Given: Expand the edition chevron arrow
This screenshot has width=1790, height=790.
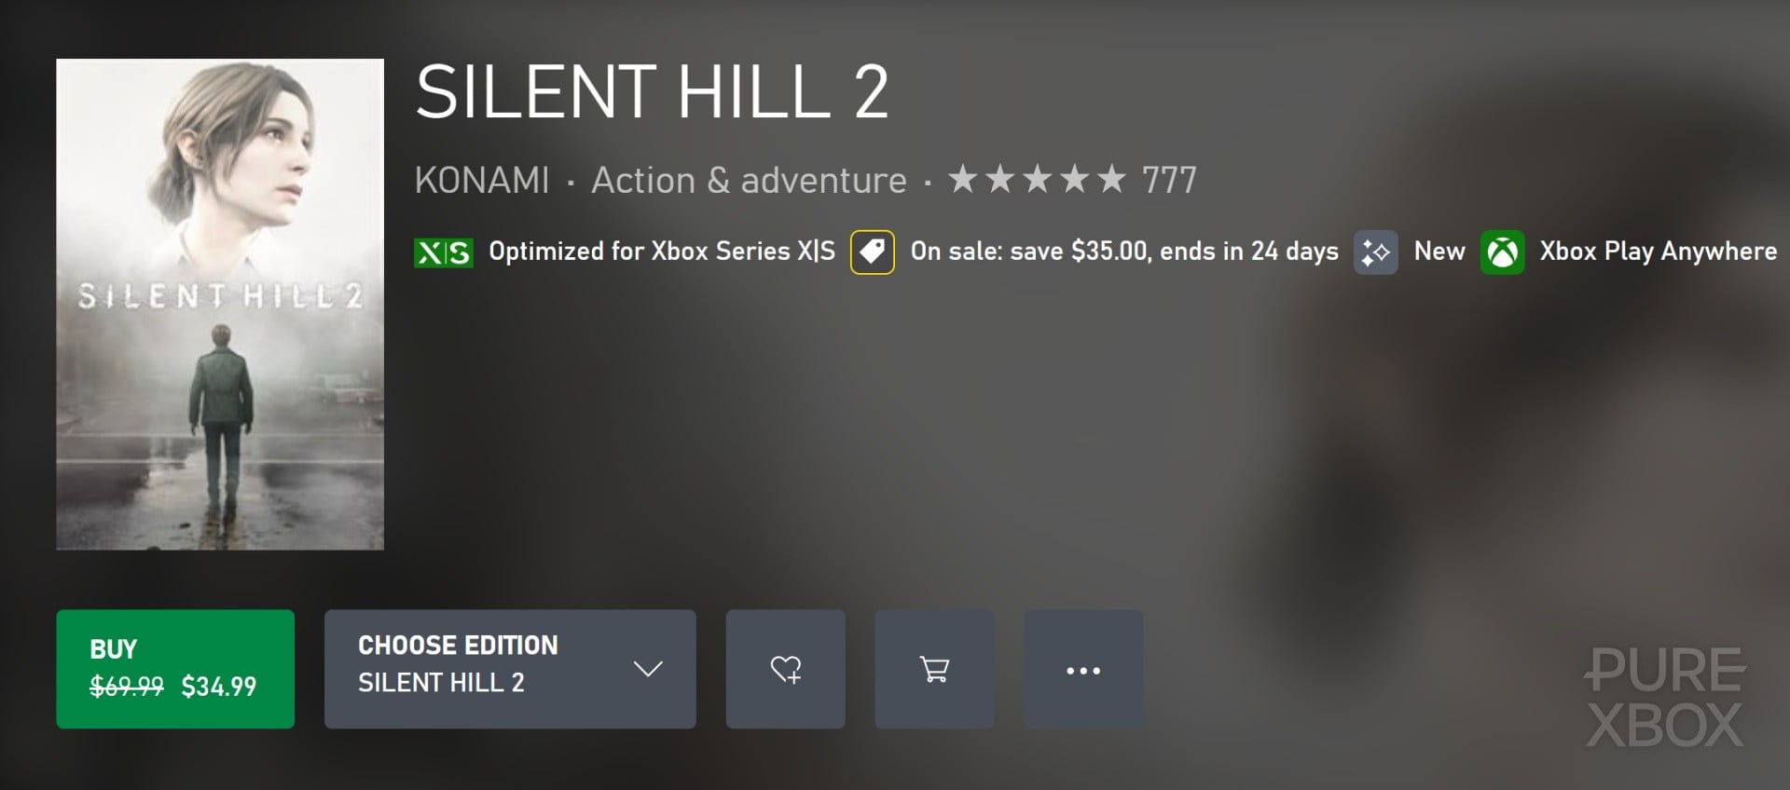Looking at the screenshot, I should 647,669.
